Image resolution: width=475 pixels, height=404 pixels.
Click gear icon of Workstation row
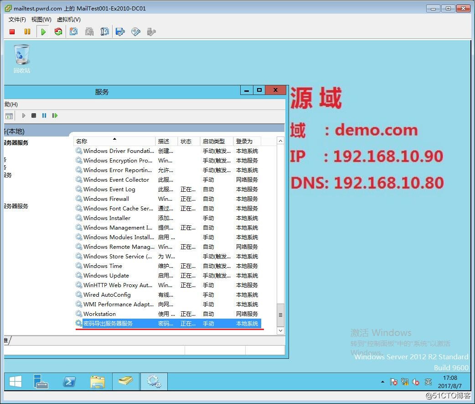79,314
